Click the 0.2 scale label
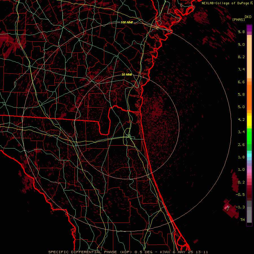 (x=241, y=182)
